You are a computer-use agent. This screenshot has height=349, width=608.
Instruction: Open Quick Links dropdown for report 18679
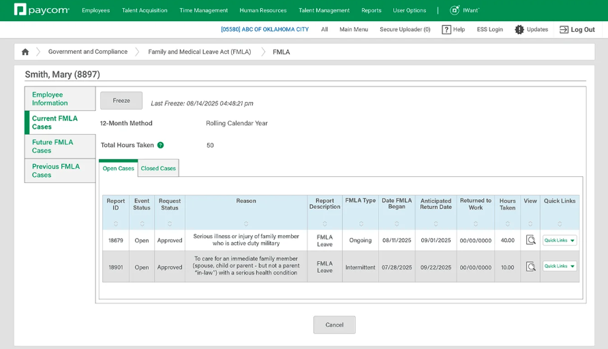point(560,240)
